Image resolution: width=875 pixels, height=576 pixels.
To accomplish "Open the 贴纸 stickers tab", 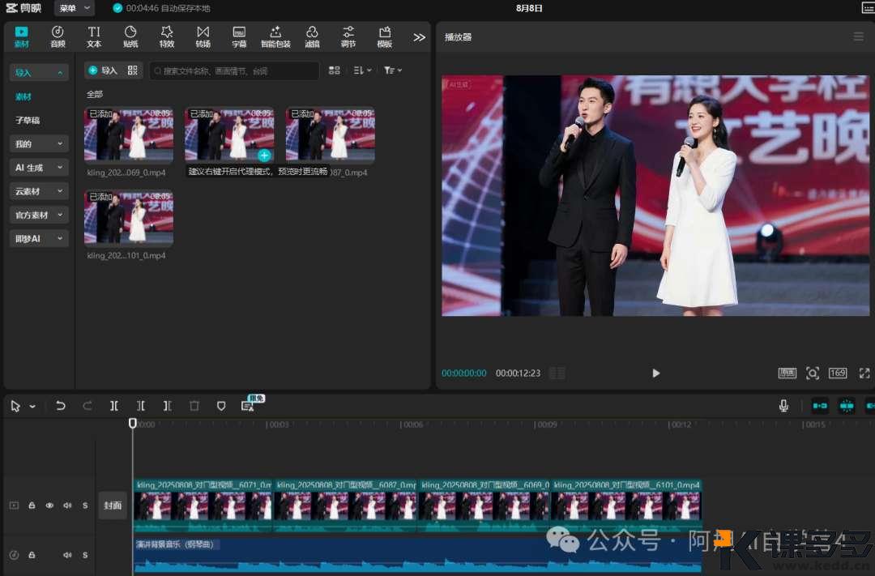I will coord(130,36).
